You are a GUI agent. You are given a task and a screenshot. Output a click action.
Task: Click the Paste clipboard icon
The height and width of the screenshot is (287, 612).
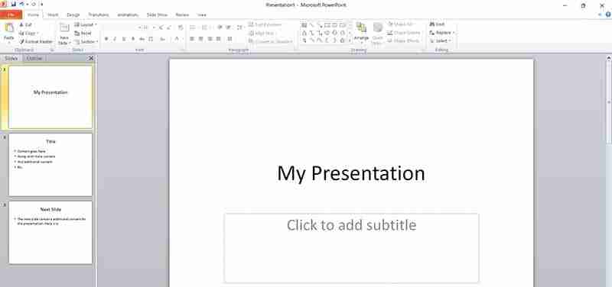[8, 28]
